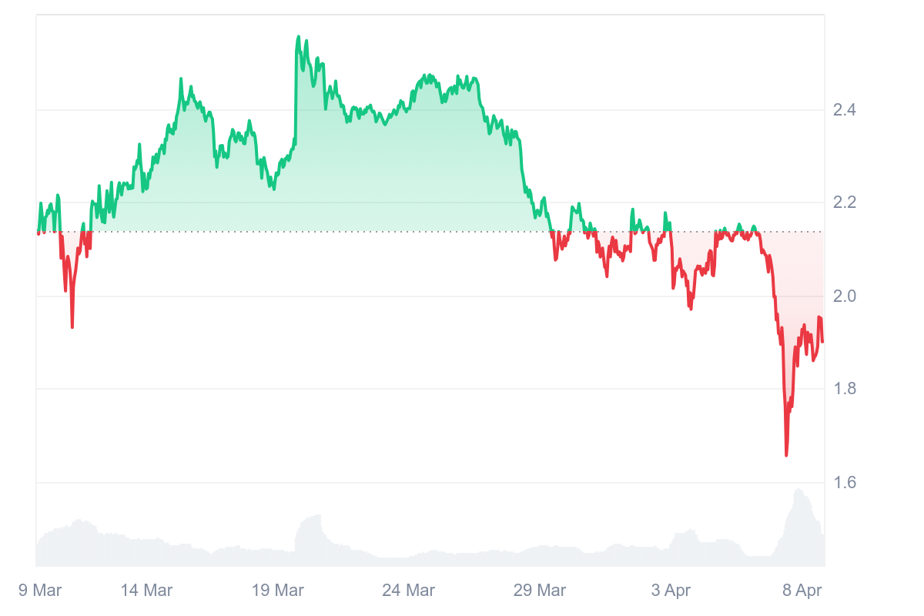Click the 8 Apr date label
This screenshot has height=616, width=924.
click(x=802, y=591)
